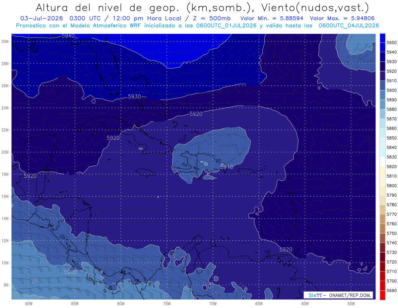The image size is (398, 308).
Task: Click the 5850 label on the color scale
Action: [x=392, y=138]
